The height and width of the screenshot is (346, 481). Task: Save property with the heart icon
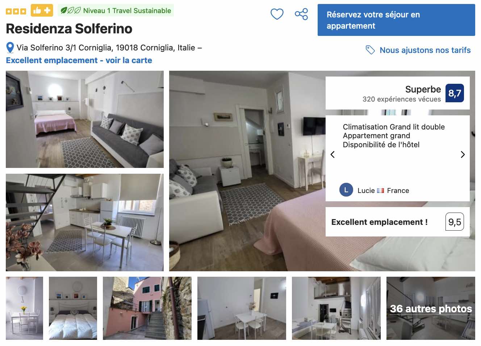(277, 14)
